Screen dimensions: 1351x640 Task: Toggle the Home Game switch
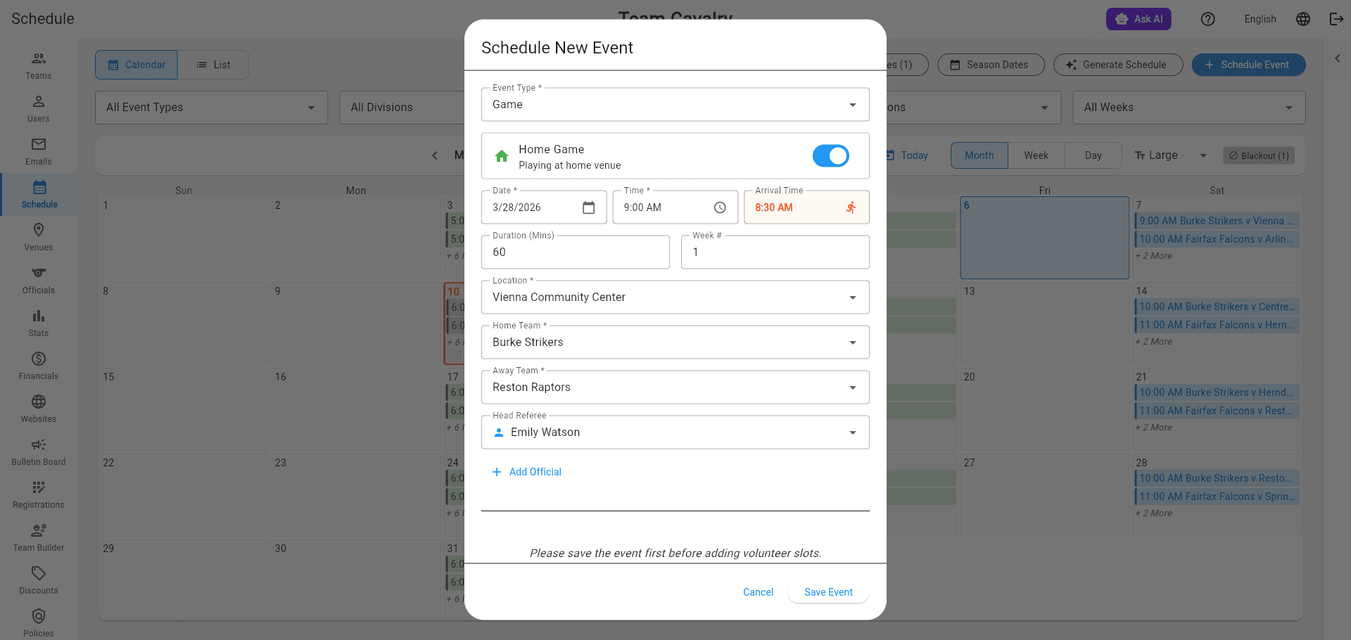[x=830, y=156]
